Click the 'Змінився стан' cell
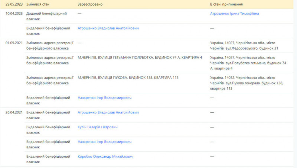This screenshot has width=297, height=168. [x=38, y=4]
